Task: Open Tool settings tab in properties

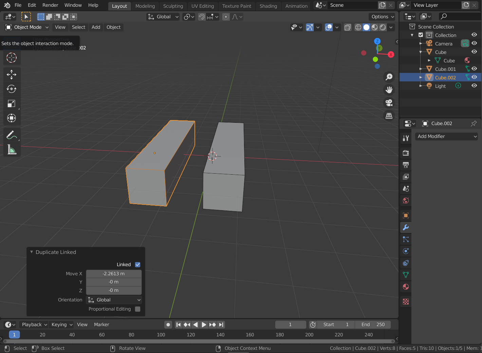Action: 406,138
